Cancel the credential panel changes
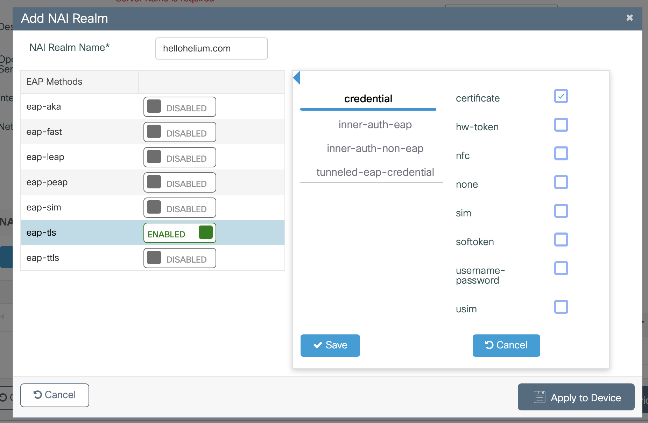 tap(506, 345)
